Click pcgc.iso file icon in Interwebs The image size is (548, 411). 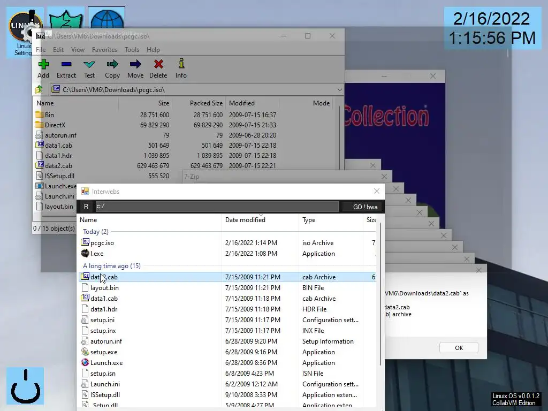pos(85,242)
